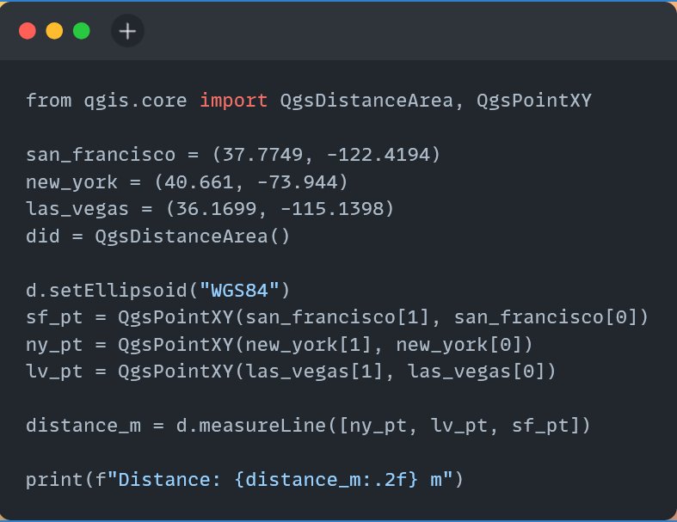The width and height of the screenshot is (677, 522).
Task: Click '{distance_m:.2f}' in the f-string
Action: tap(326, 480)
